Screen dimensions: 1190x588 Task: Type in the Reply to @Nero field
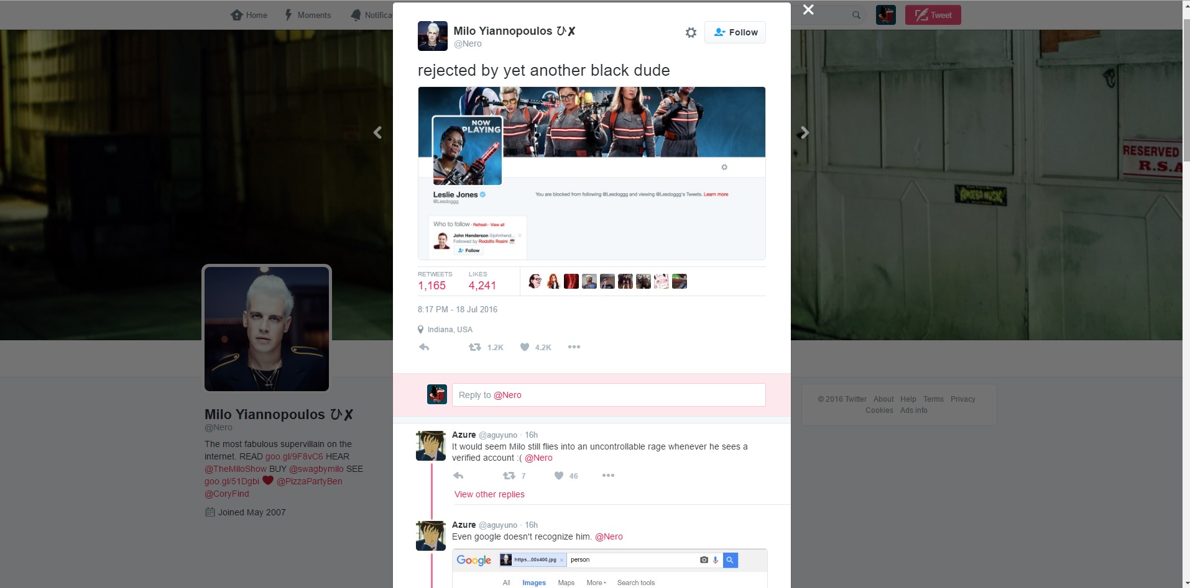[x=608, y=395]
